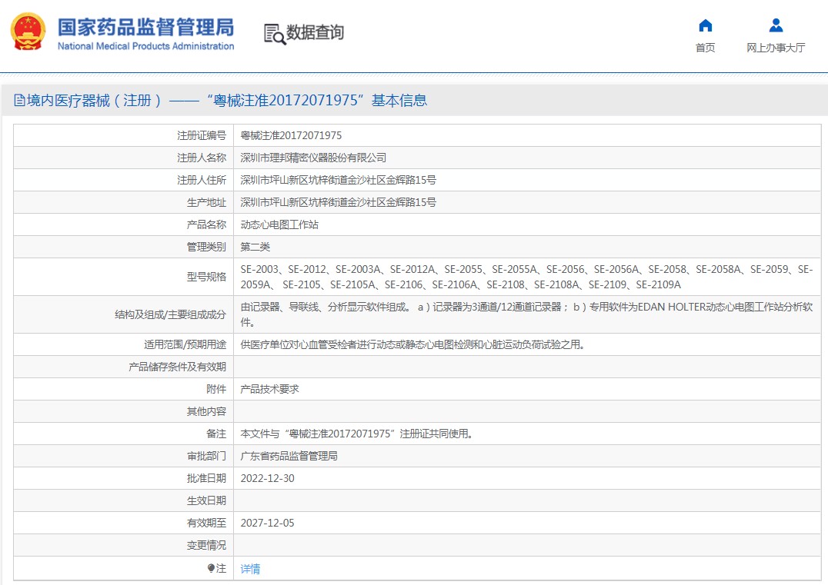Screen dimensions: 828x585
Task: Click the 首页 home icon
Action: coord(706,25)
